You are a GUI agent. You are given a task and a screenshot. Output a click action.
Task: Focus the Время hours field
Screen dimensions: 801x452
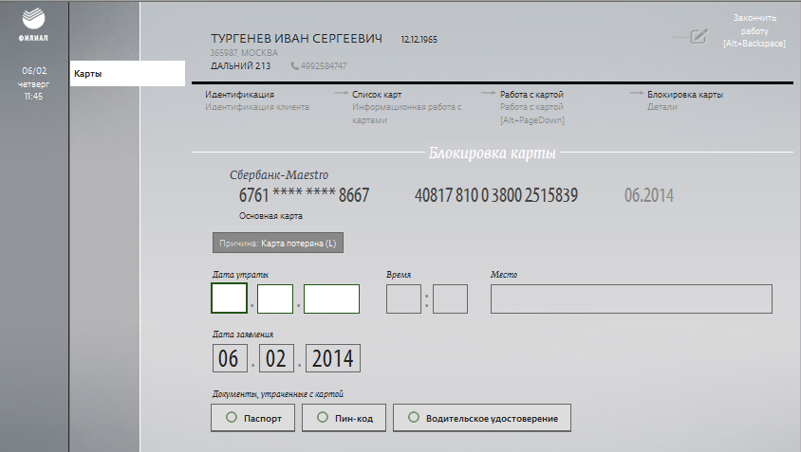403,298
